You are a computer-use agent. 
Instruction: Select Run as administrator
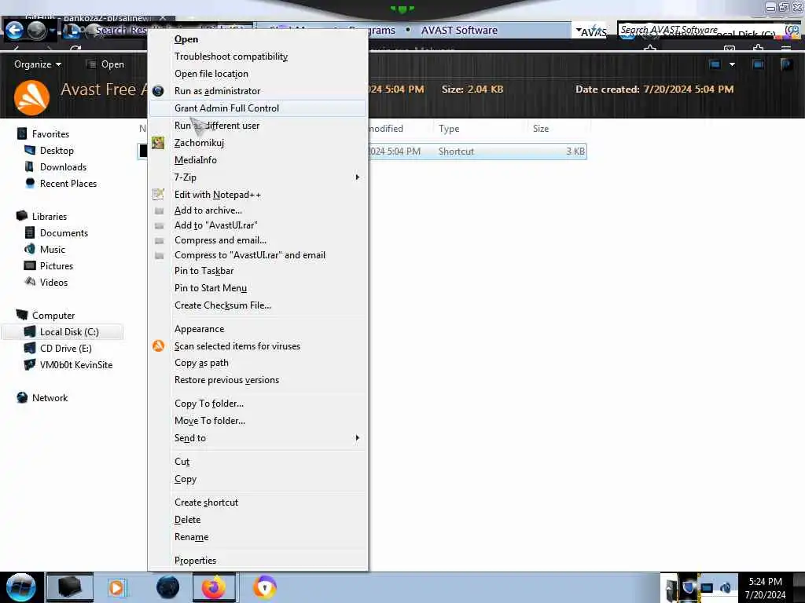pos(217,91)
